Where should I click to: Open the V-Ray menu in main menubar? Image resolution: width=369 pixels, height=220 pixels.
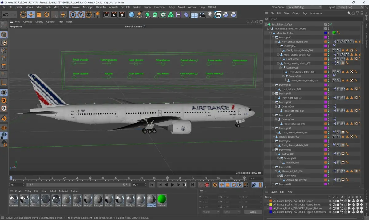(172, 7)
